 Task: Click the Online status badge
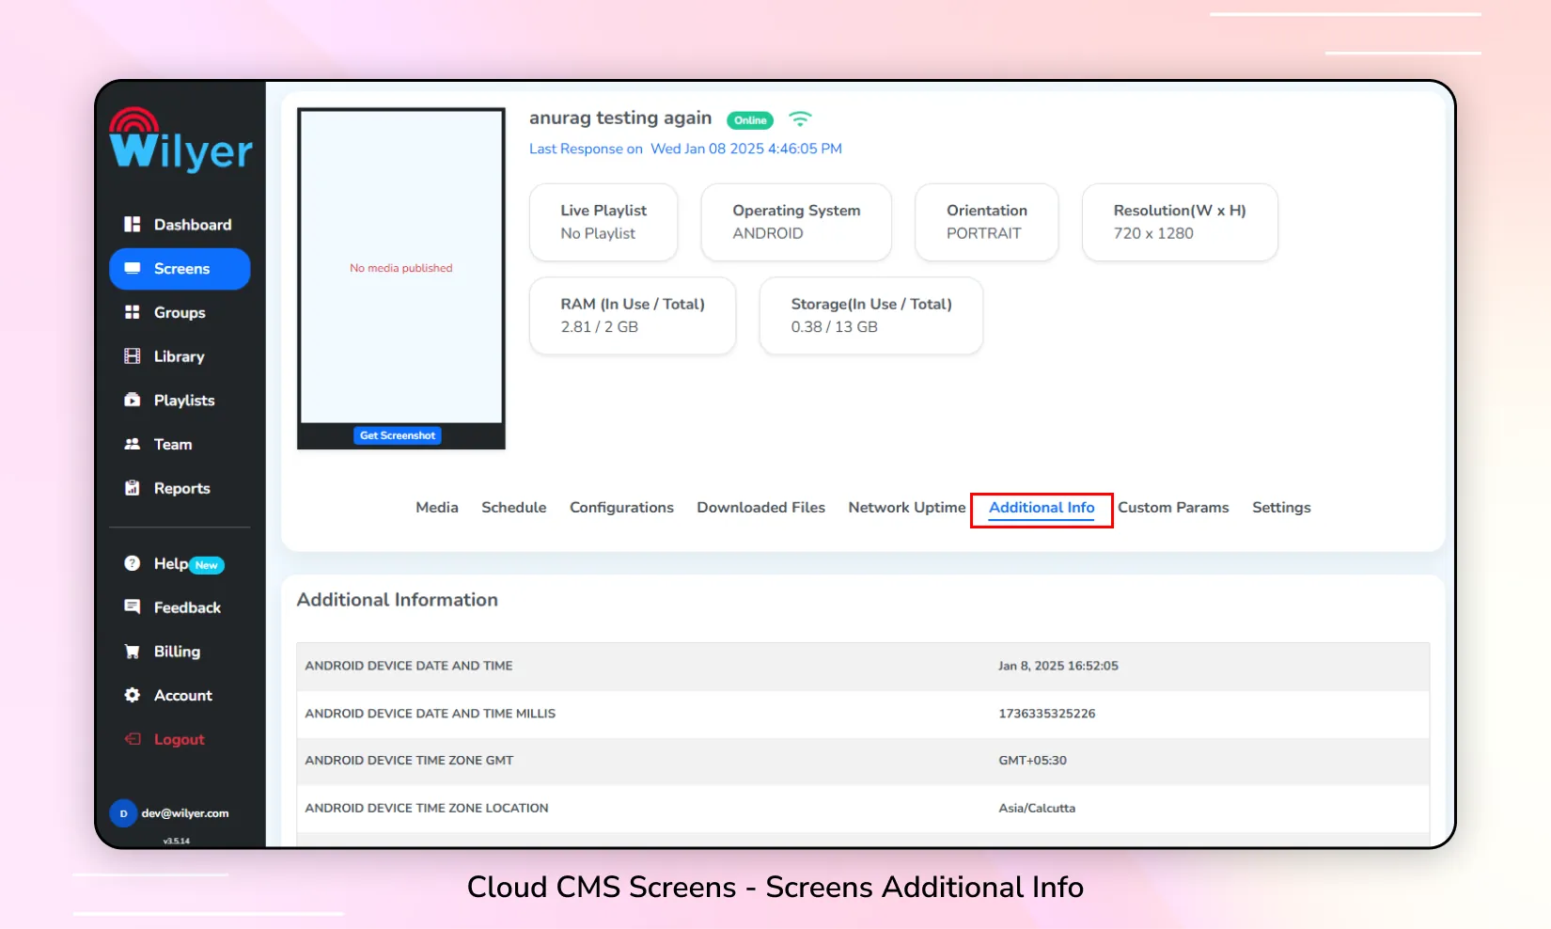click(750, 120)
